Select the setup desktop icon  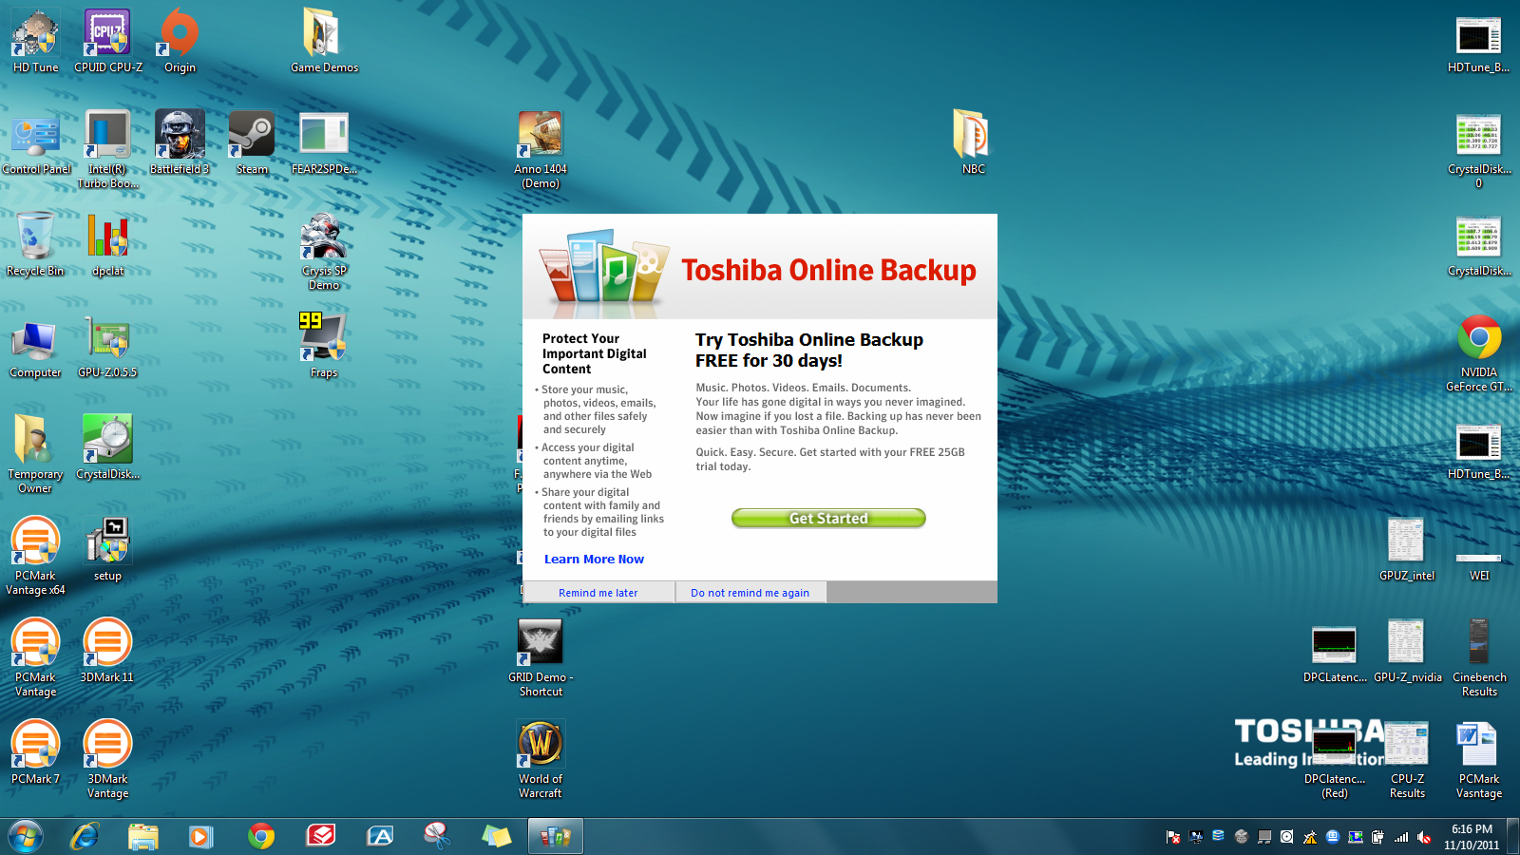click(107, 549)
